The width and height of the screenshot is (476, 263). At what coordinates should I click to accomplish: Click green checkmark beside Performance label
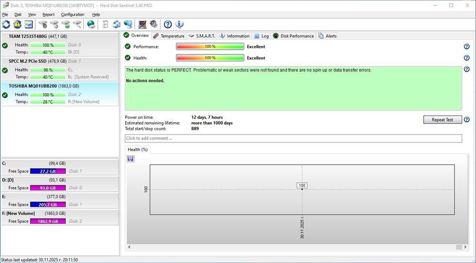[128, 47]
